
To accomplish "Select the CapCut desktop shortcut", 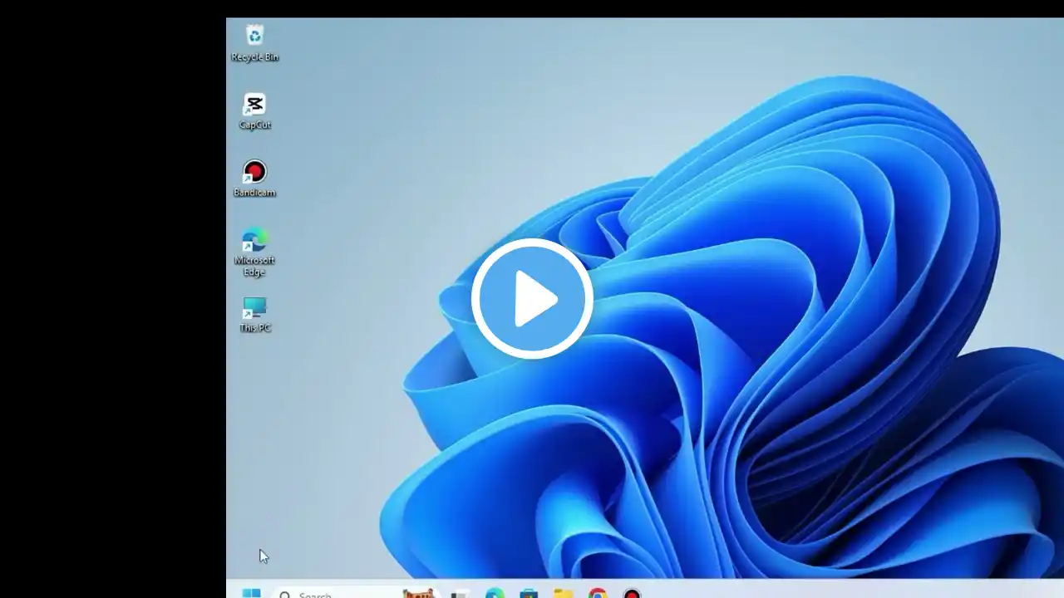I will 254,111.
